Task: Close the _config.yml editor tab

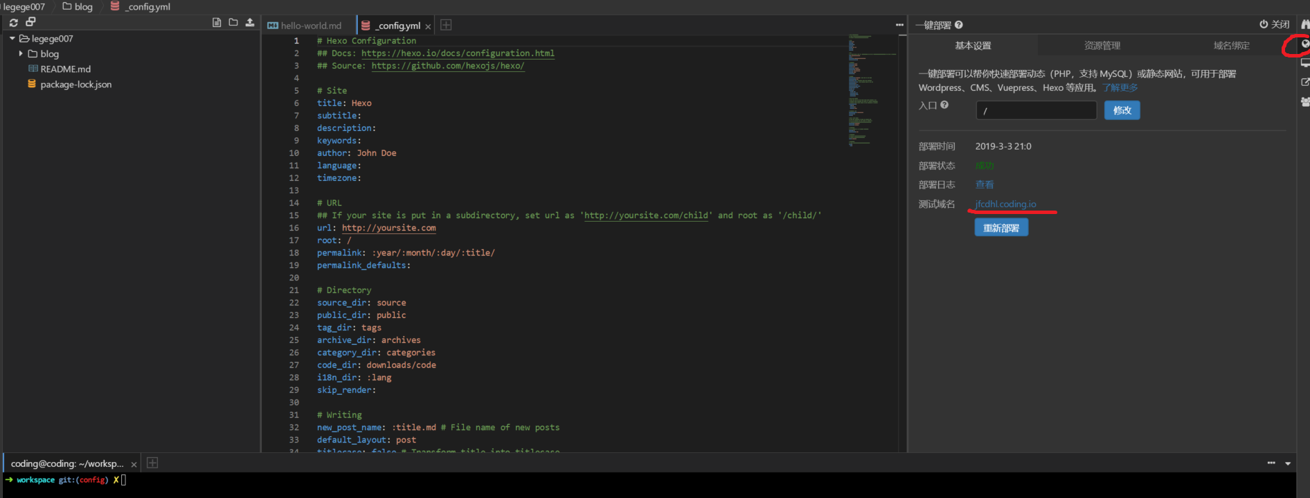Action: [x=428, y=27]
